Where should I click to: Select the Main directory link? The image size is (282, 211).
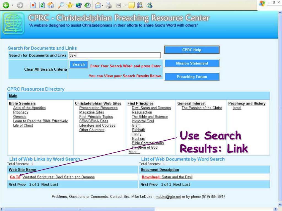pos(13,96)
